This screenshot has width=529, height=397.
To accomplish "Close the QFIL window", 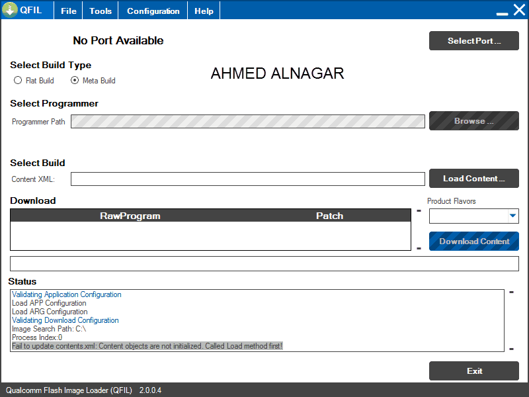I will coord(520,10).
